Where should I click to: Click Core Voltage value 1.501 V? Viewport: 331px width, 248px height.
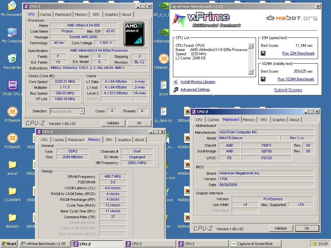point(106,43)
